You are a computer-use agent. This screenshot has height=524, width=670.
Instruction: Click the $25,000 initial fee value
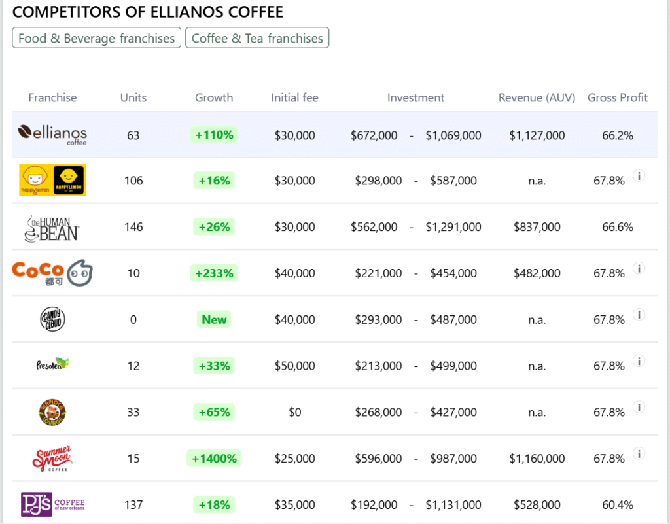295,458
